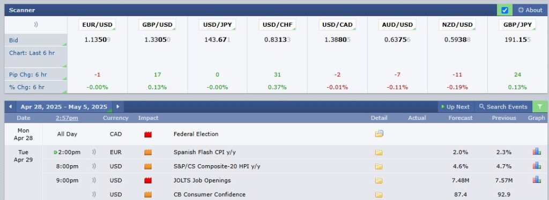The image size is (549, 200).
Task: Open detail folder for JOLTS Job Openings
Action: (379, 180)
